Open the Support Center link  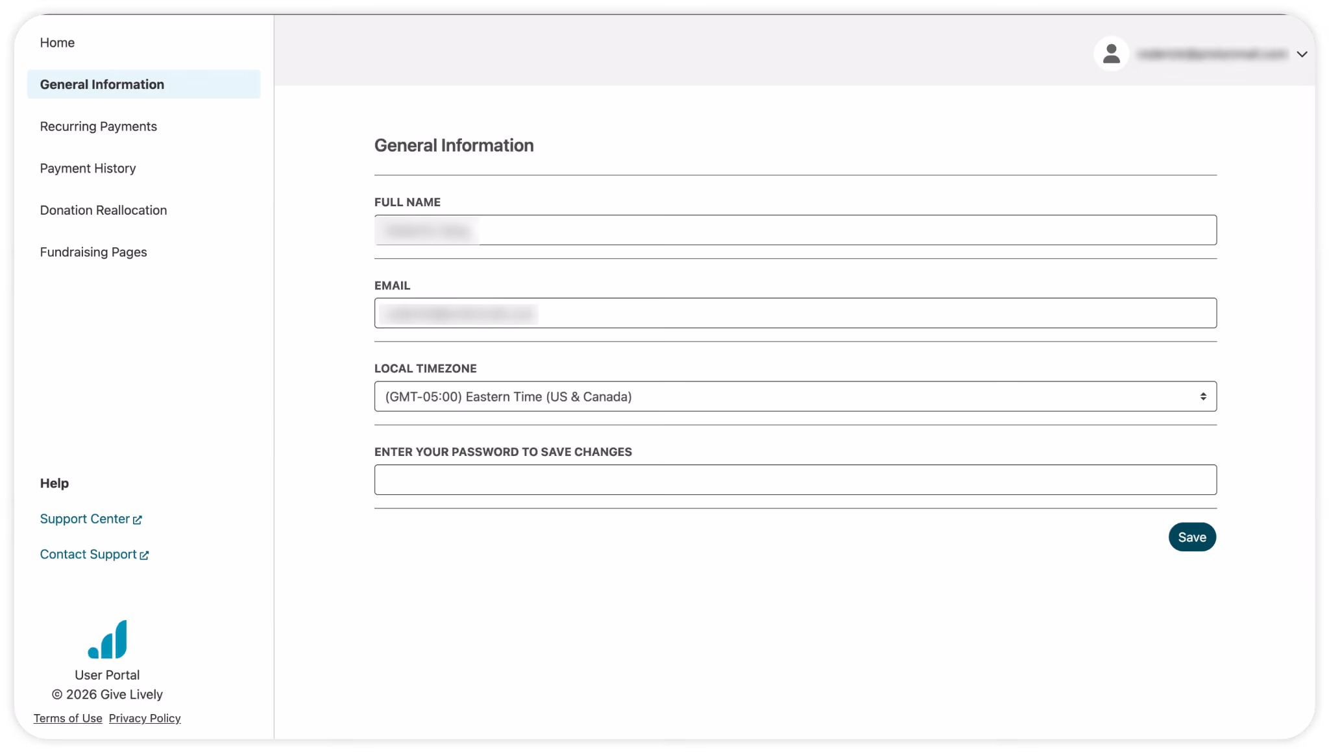[91, 519]
